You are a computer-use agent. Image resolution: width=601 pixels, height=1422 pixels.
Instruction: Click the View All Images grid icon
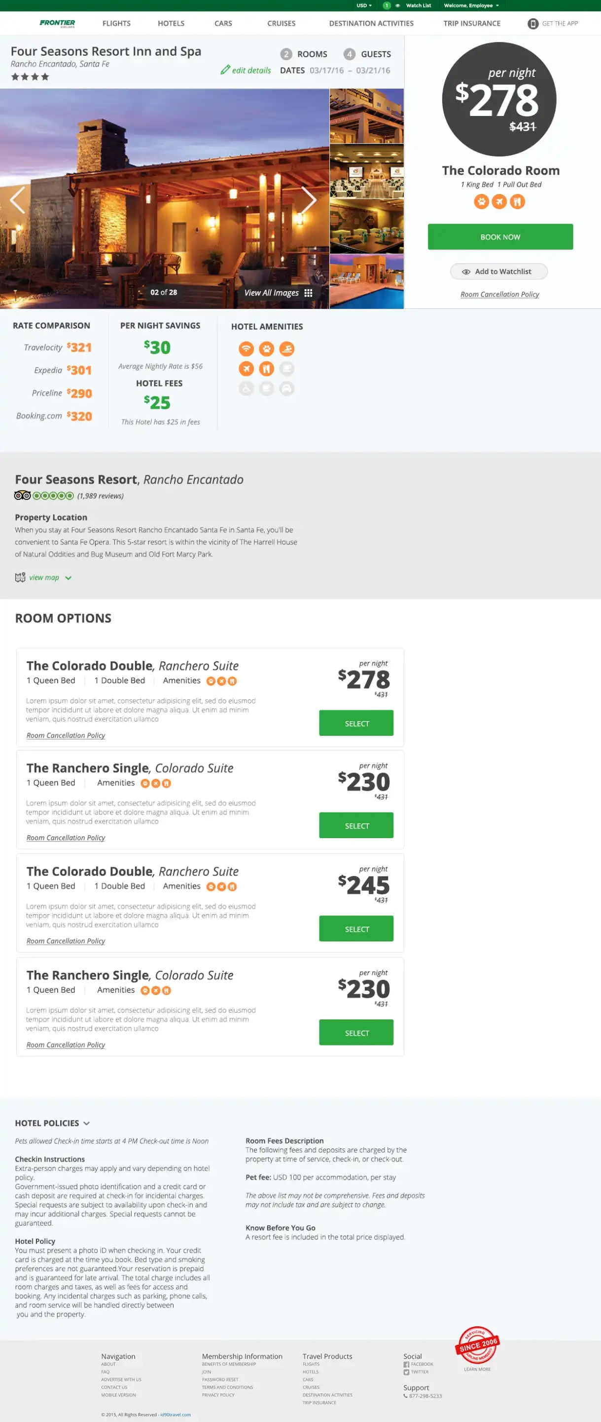click(x=308, y=293)
